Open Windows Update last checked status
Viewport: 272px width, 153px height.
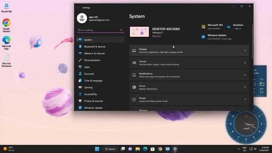pyautogui.click(x=219, y=39)
